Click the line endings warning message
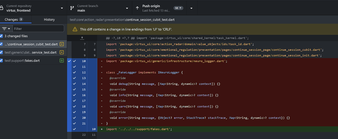The height and width of the screenshot is (139, 338). (126, 29)
